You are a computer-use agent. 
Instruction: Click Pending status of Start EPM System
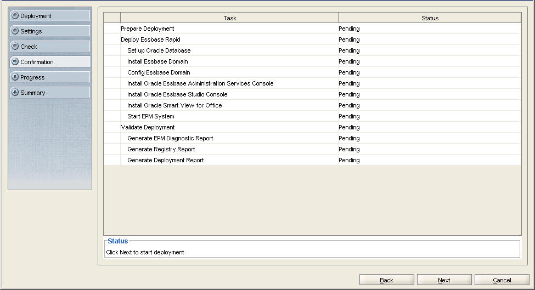pos(349,116)
